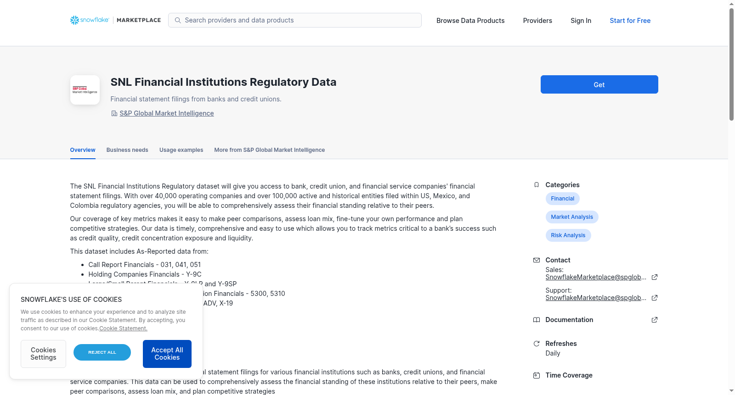Click REJECT ALL cookies button
The width and height of the screenshot is (735, 395).
102,352
